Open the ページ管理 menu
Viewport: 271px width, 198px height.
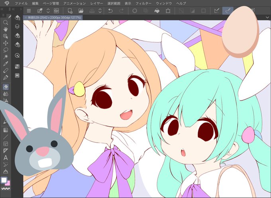pos(51,3)
